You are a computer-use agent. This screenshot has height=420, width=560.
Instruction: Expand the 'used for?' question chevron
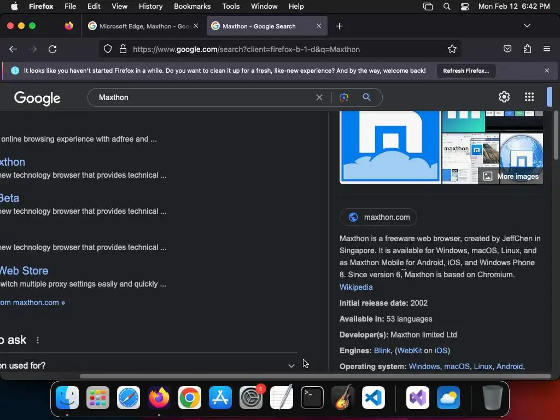(291, 366)
